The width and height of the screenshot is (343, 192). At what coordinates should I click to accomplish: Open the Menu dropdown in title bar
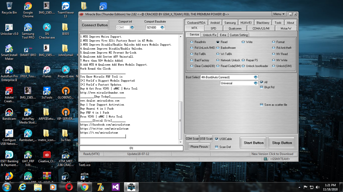pos(279,14)
